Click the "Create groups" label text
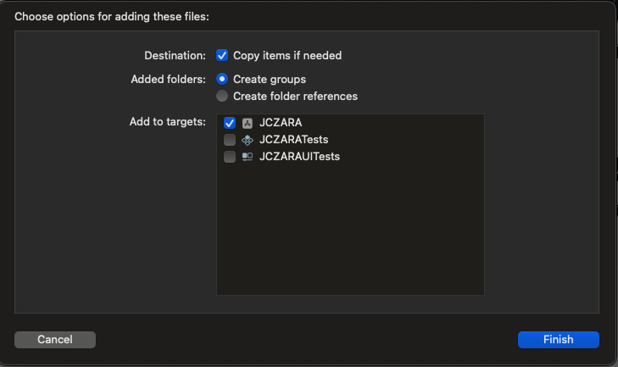Image resolution: width=618 pixels, height=367 pixels. (270, 79)
